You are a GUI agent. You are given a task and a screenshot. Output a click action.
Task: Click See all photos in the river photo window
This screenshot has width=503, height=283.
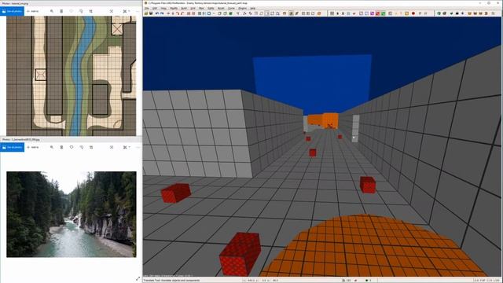click(13, 147)
